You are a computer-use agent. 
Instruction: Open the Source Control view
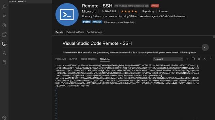(x=4, y=16)
